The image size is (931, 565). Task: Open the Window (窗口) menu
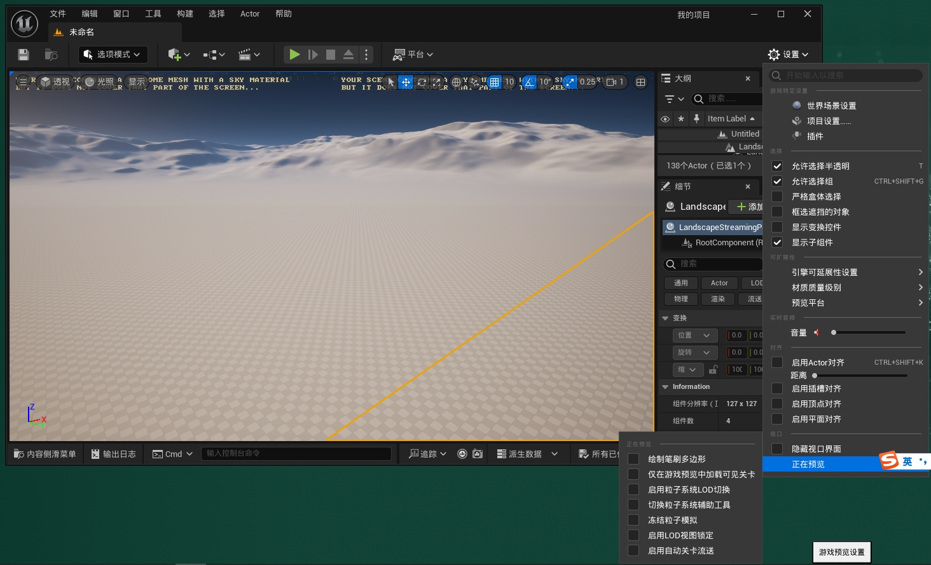121,13
